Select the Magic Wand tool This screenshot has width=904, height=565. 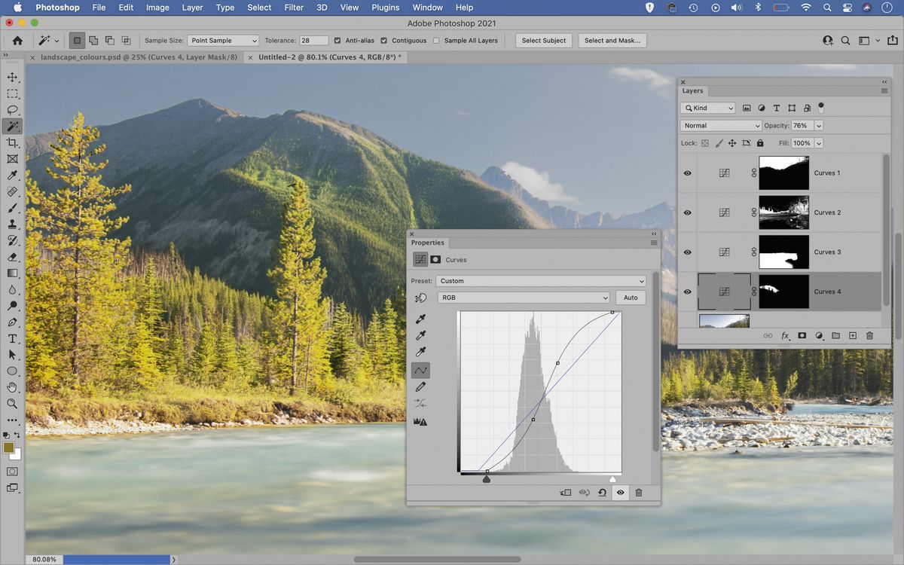click(x=12, y=126)
